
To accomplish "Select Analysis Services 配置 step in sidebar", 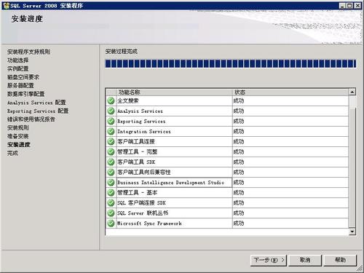I will [x=36, y=103].
